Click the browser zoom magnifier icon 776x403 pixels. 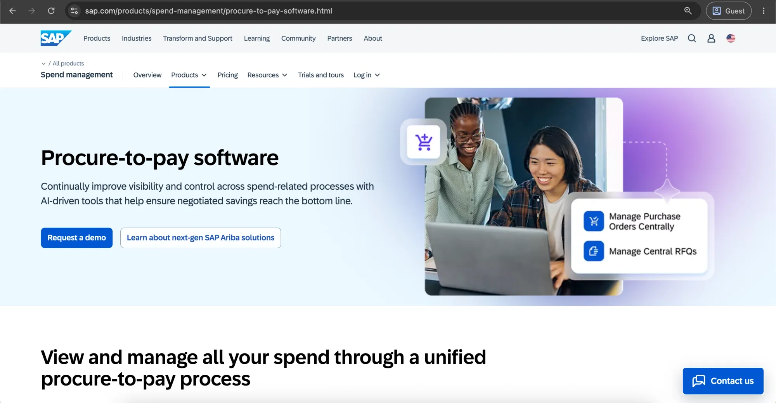tap(688, 11)
